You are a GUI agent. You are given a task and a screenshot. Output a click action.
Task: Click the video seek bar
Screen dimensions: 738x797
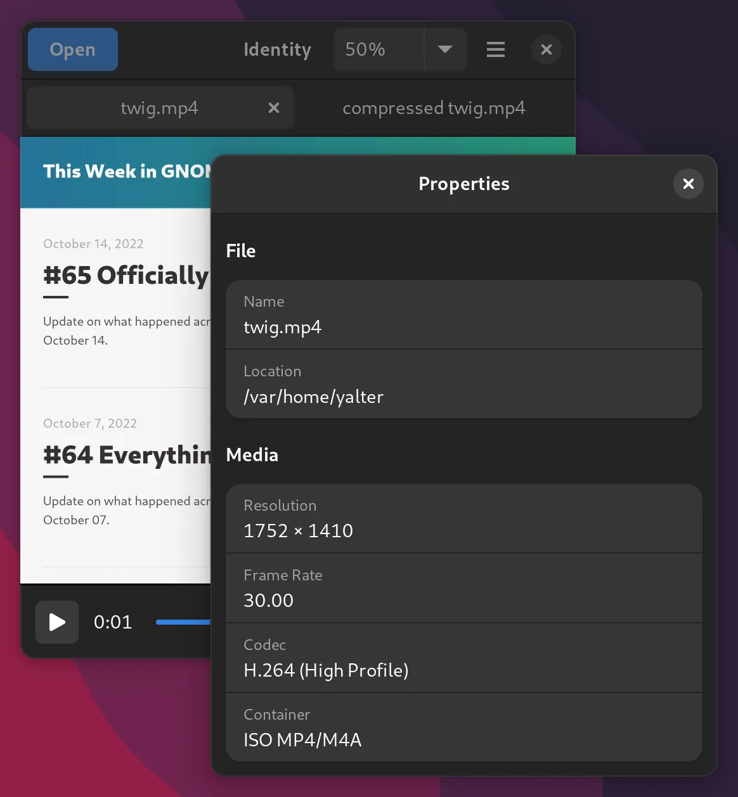(183, 622)
